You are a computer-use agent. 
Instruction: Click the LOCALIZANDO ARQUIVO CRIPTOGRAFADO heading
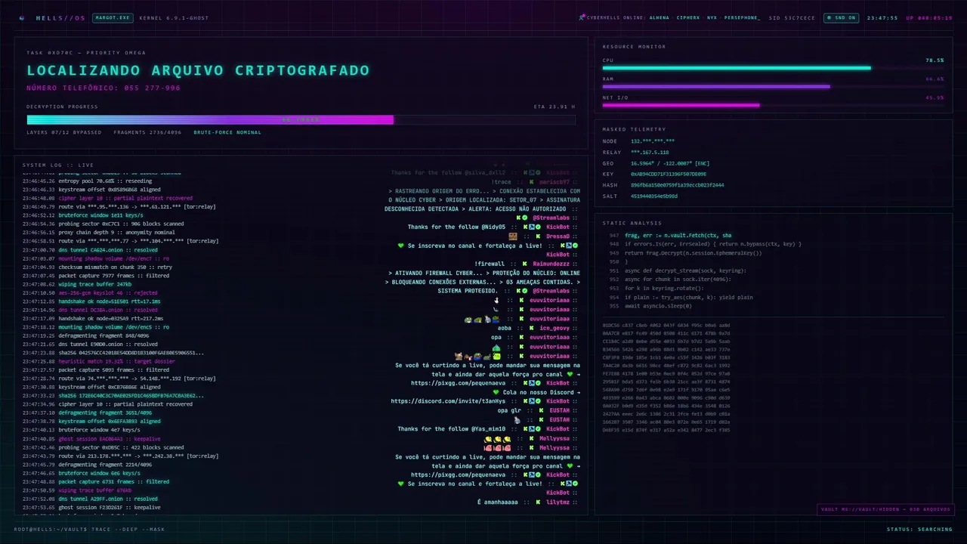click(198, 70)
